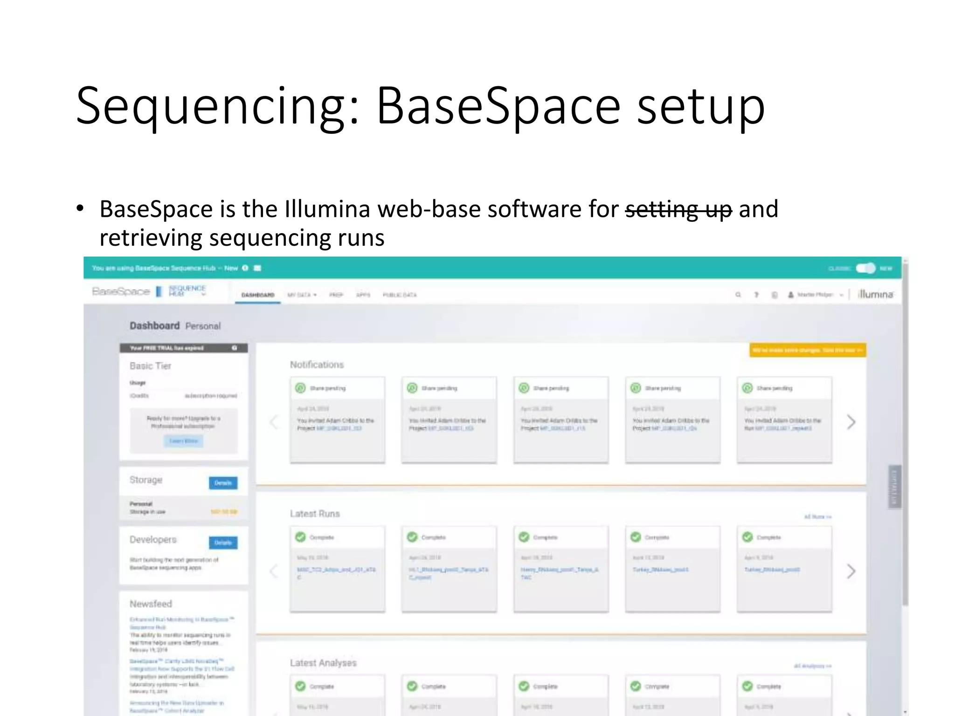Open the All Analyses link
This screenshot has height=716, width=955.
[813, 666]
